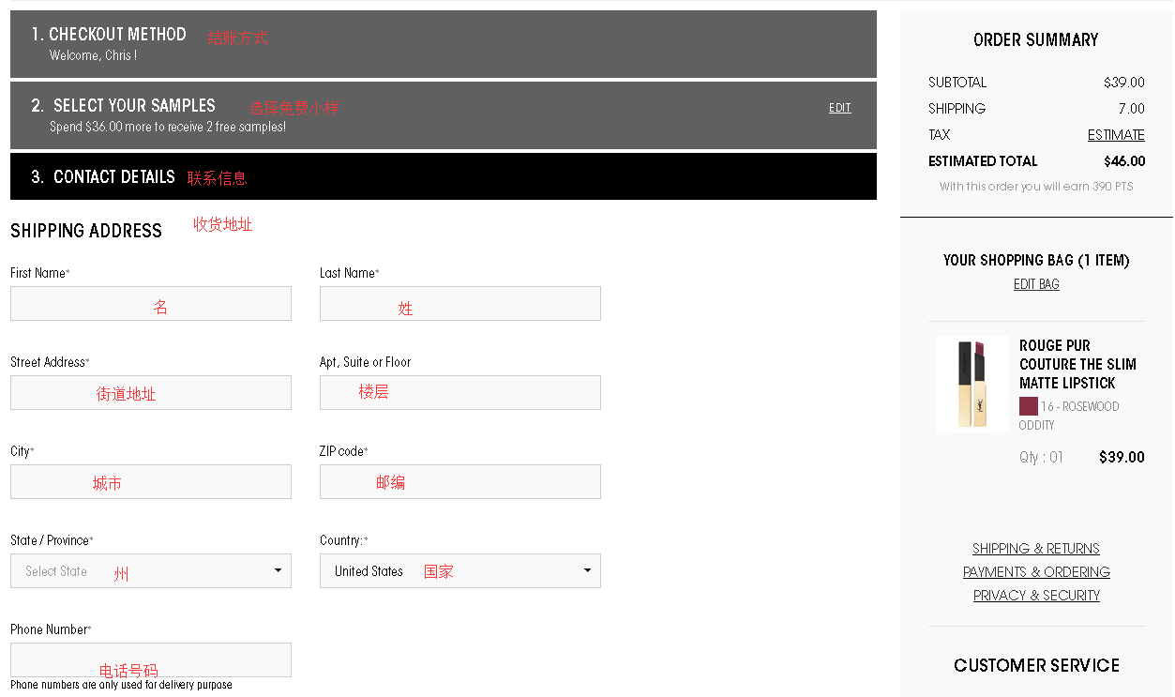Screen dimensions: 1175x697
Task: Open Shipping & Returns link
Action: 1036,549
